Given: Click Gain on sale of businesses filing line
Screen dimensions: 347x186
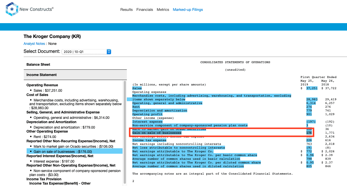Looking at the screenshot, I should pyautogui.click(x=157, y=133).
